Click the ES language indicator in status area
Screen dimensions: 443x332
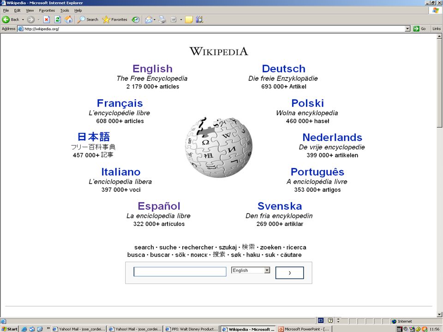[x=320, y=320]
